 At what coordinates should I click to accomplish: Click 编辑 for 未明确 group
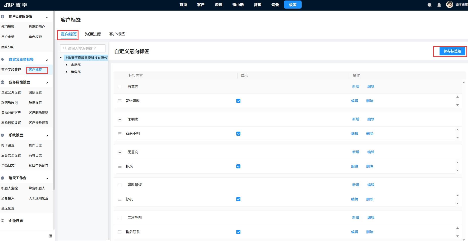click(x=371, y=119)
